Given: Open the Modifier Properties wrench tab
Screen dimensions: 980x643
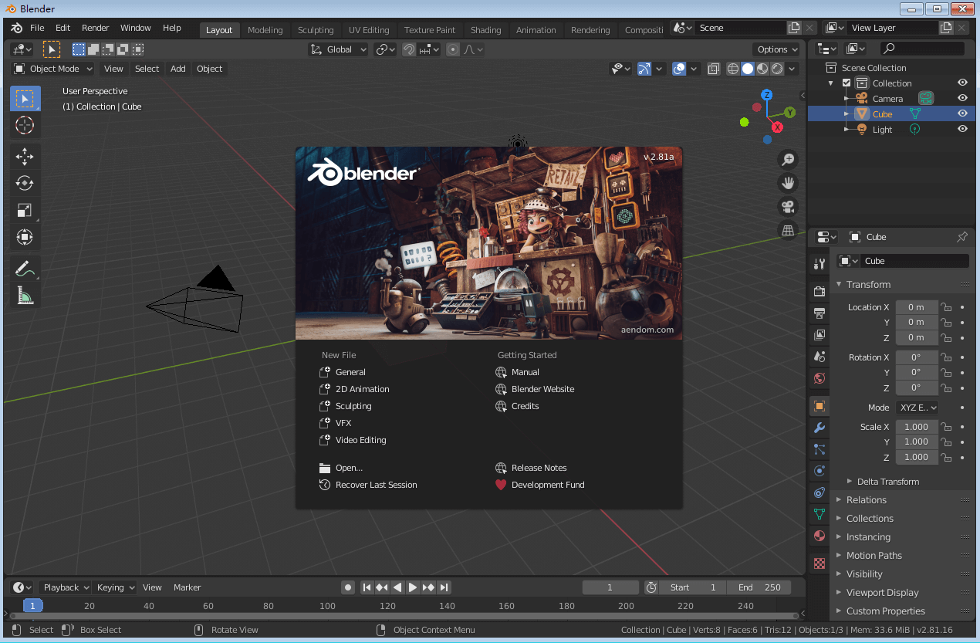Looking at the screenshot, I should [x=819, y=427].
